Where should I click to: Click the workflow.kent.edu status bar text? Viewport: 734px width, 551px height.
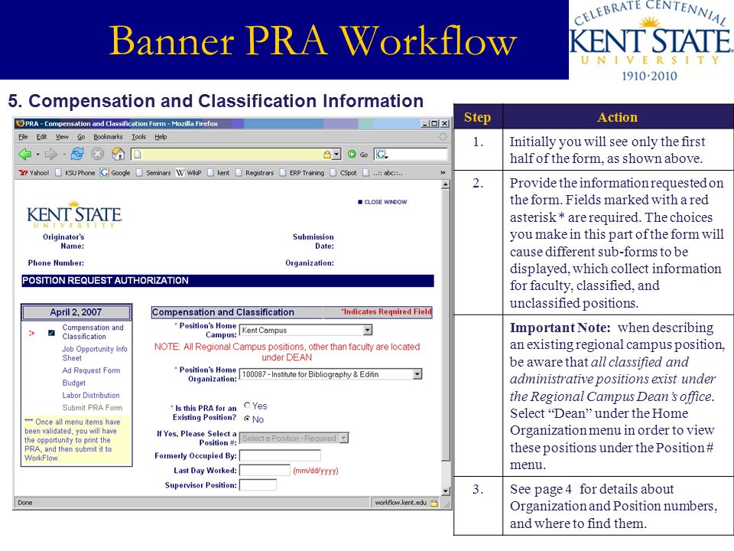pyautogui.click(x=401, y=503)
